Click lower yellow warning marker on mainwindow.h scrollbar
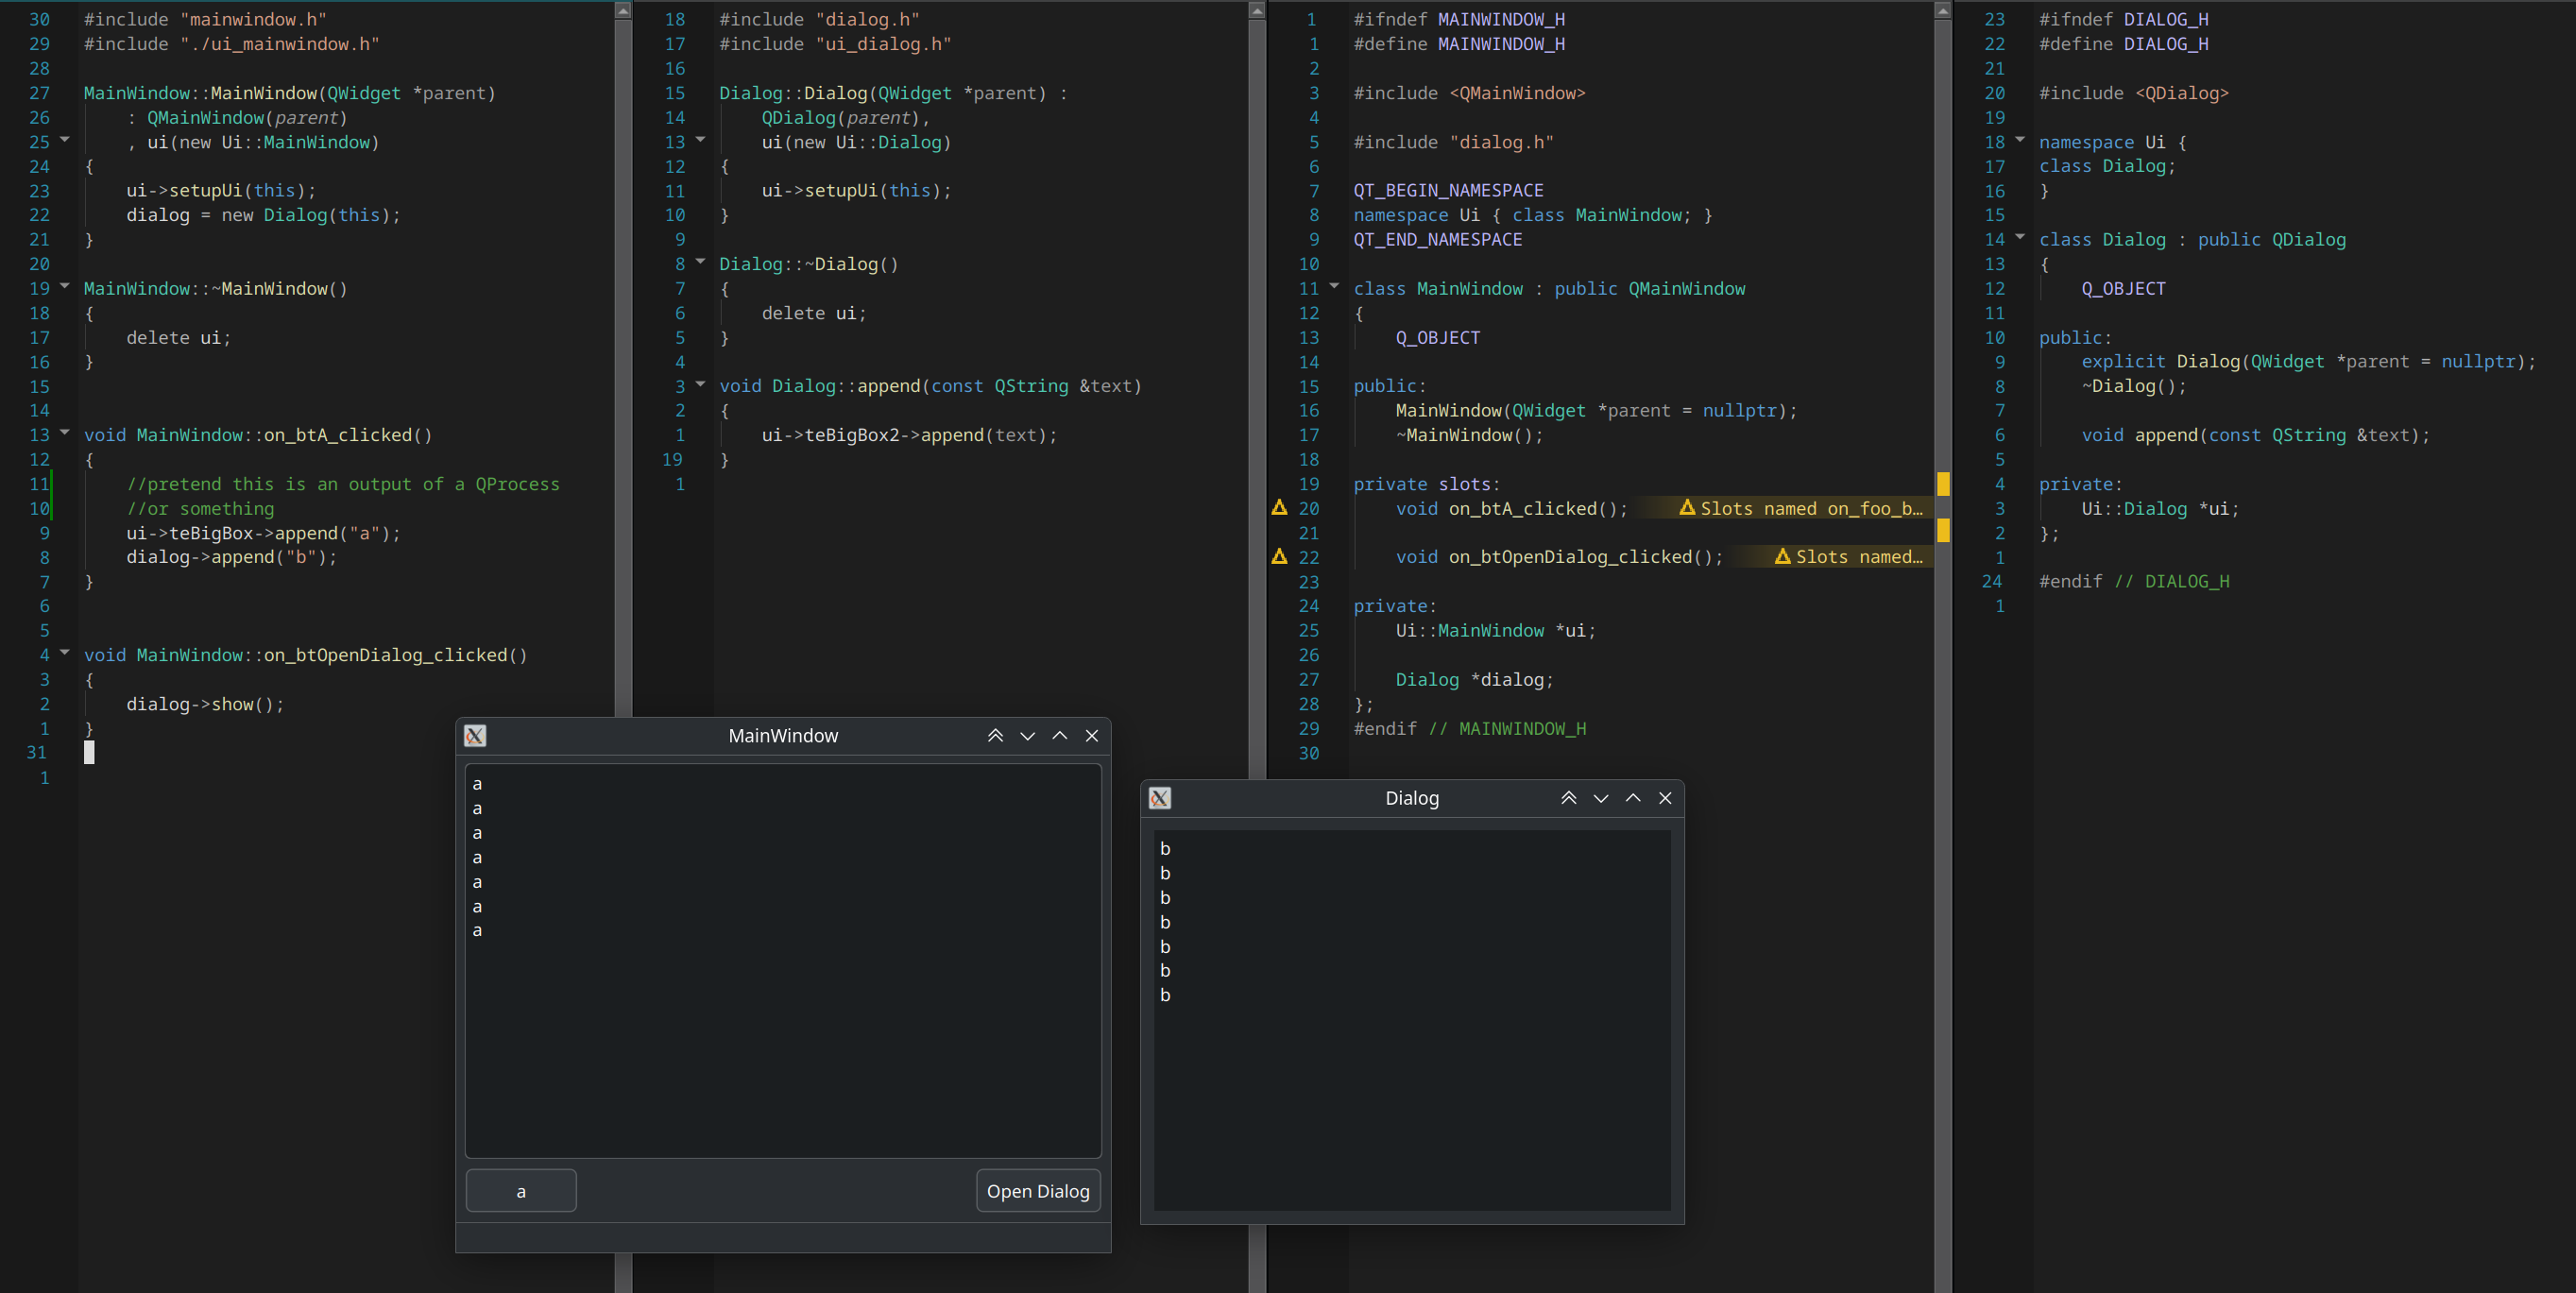2576x1293 pixels. pos(1943,530)
